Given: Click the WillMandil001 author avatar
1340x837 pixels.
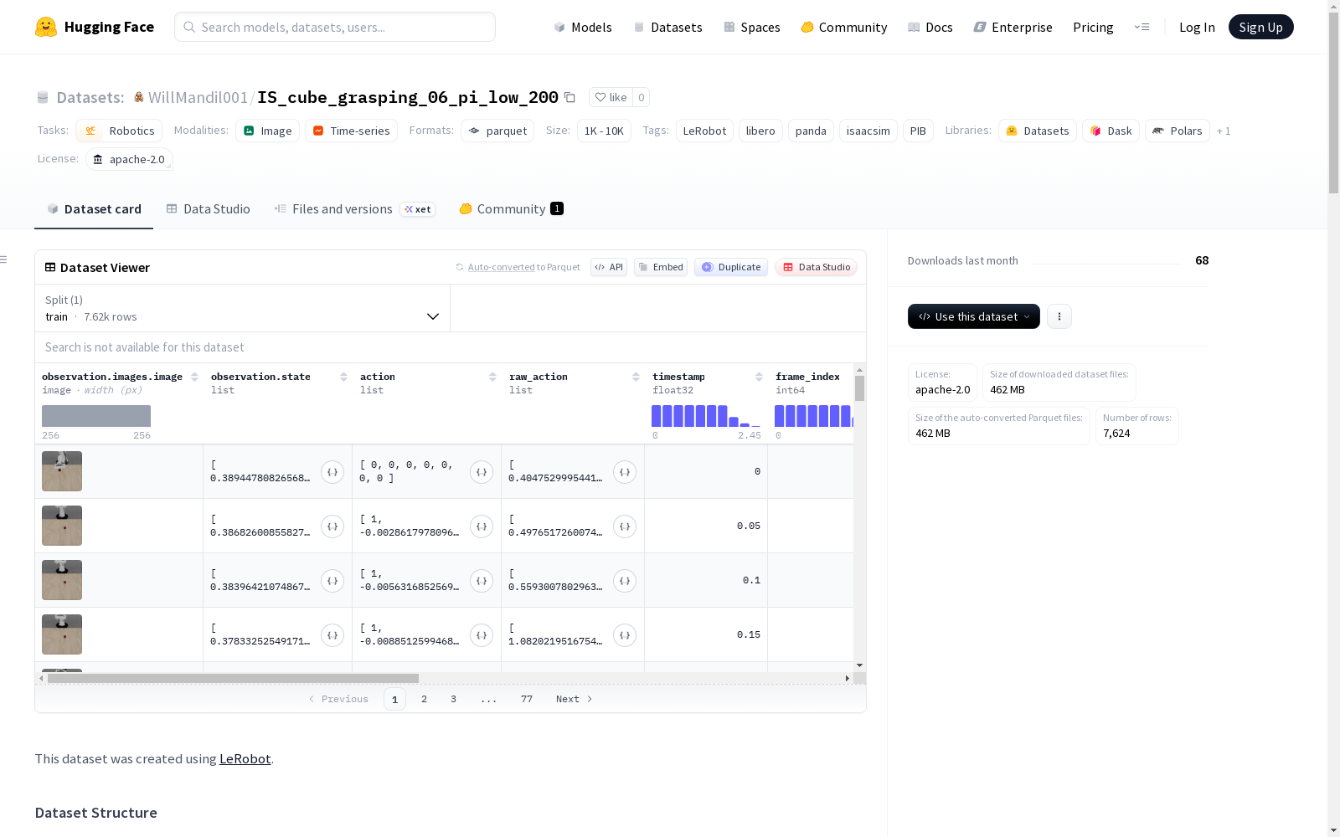Looking at the screenshot, I should pyautogui.click(x=139, y=97).
